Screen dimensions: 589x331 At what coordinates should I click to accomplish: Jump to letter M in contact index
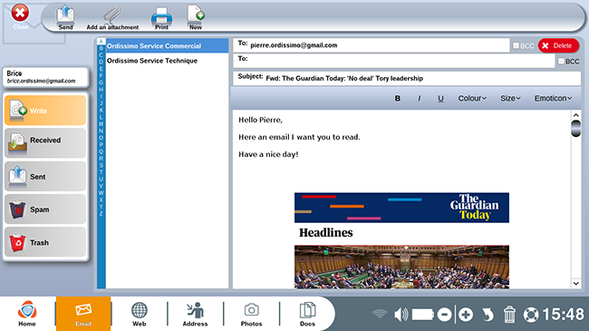(x=101, y=124)
